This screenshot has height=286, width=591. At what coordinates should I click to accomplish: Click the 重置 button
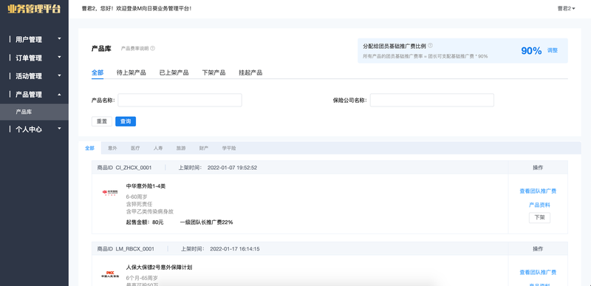[x=102, y=121]
